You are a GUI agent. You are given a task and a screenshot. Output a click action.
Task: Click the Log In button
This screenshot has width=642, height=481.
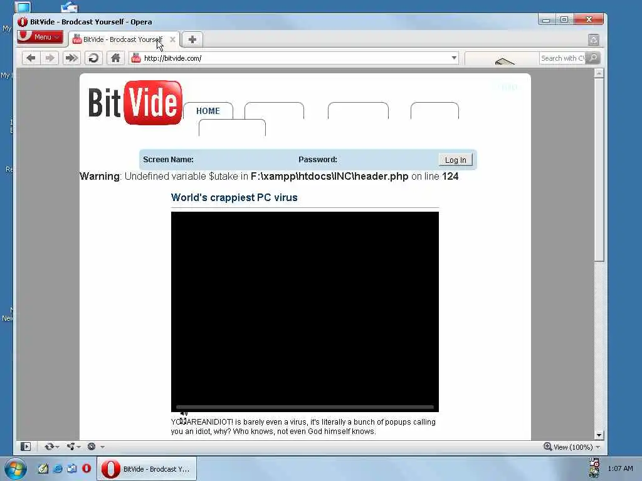(x=455, y=160)
